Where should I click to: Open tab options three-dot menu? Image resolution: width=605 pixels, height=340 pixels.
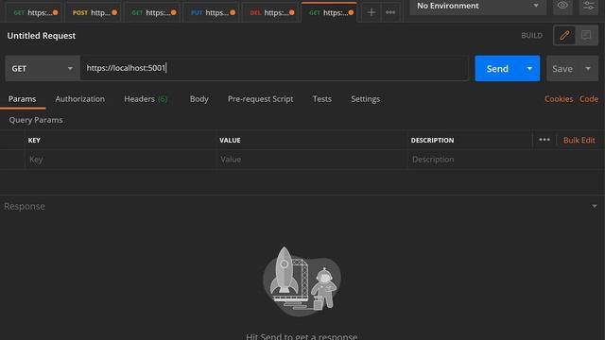[x=390, y=12]
